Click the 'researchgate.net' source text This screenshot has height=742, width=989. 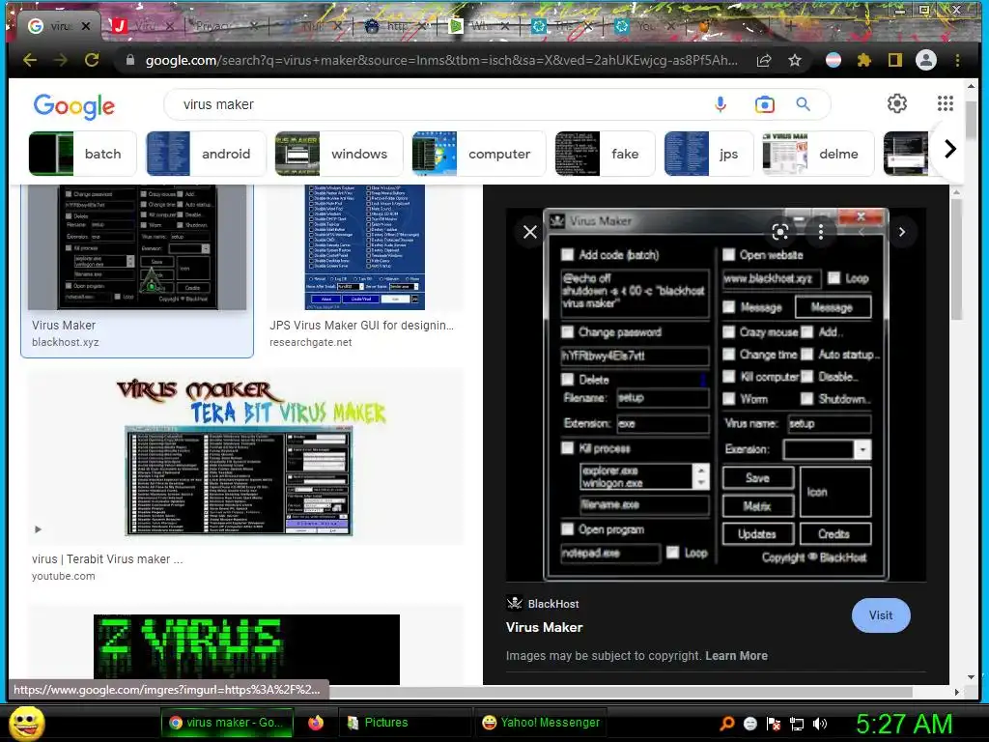[310, 342]
